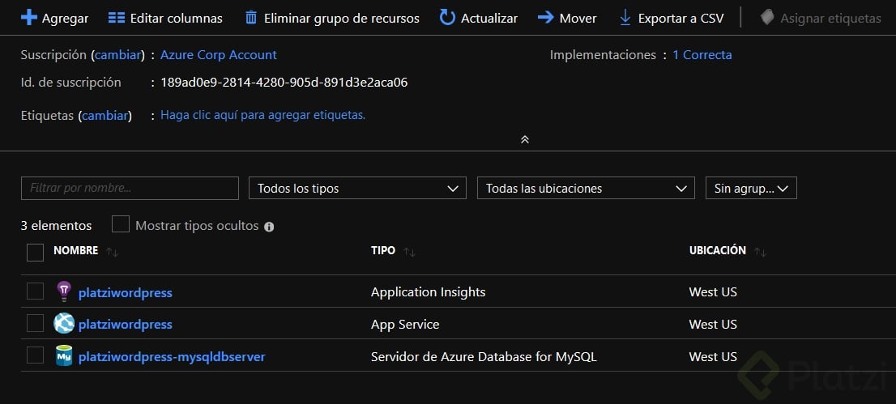Click the UBICACIÓN column header
Viewport: 896px width, 404px height.
coord(718,250)
